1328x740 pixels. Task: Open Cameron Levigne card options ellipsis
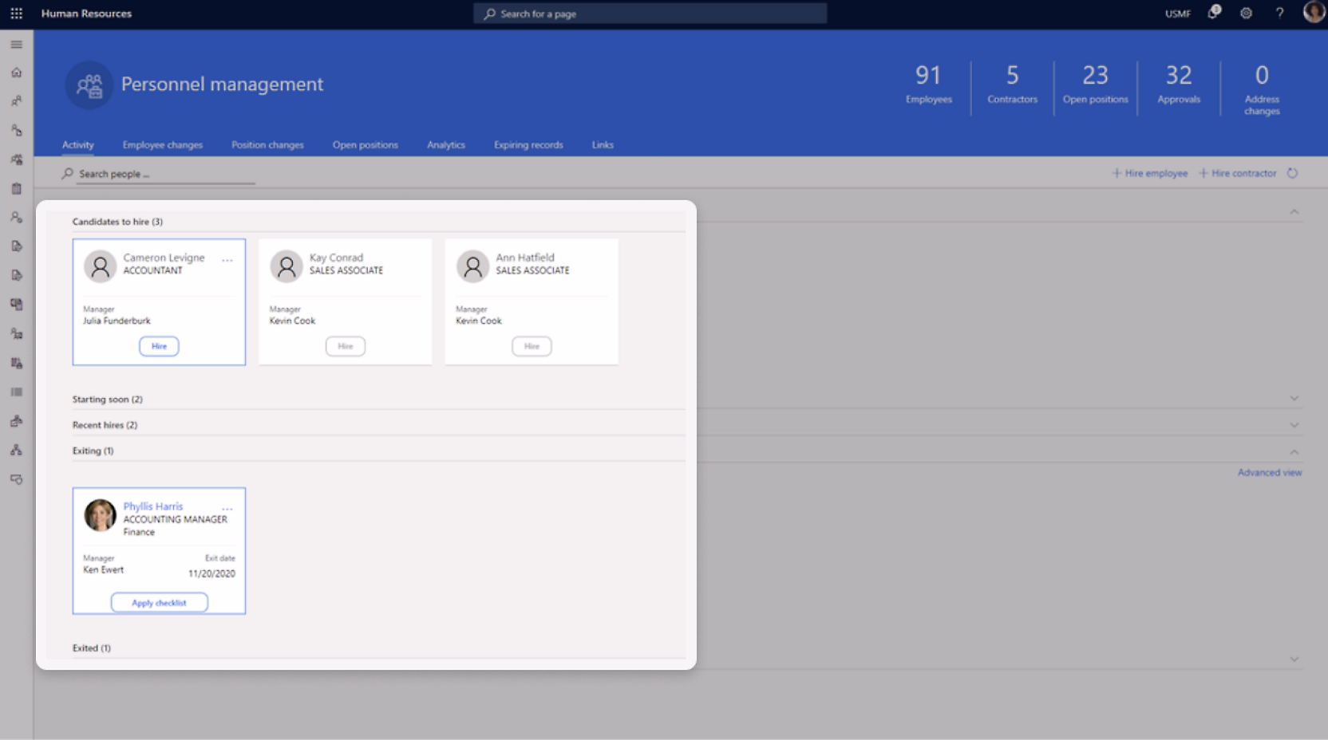227,261
